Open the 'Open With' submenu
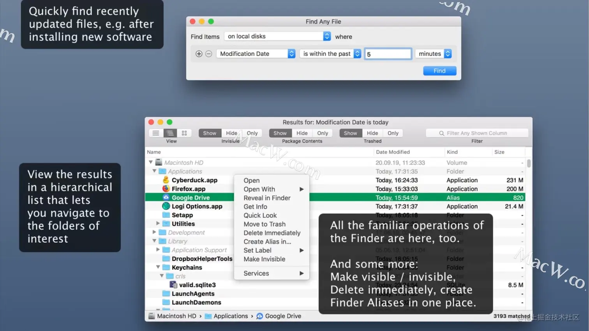 pos(272,189)
